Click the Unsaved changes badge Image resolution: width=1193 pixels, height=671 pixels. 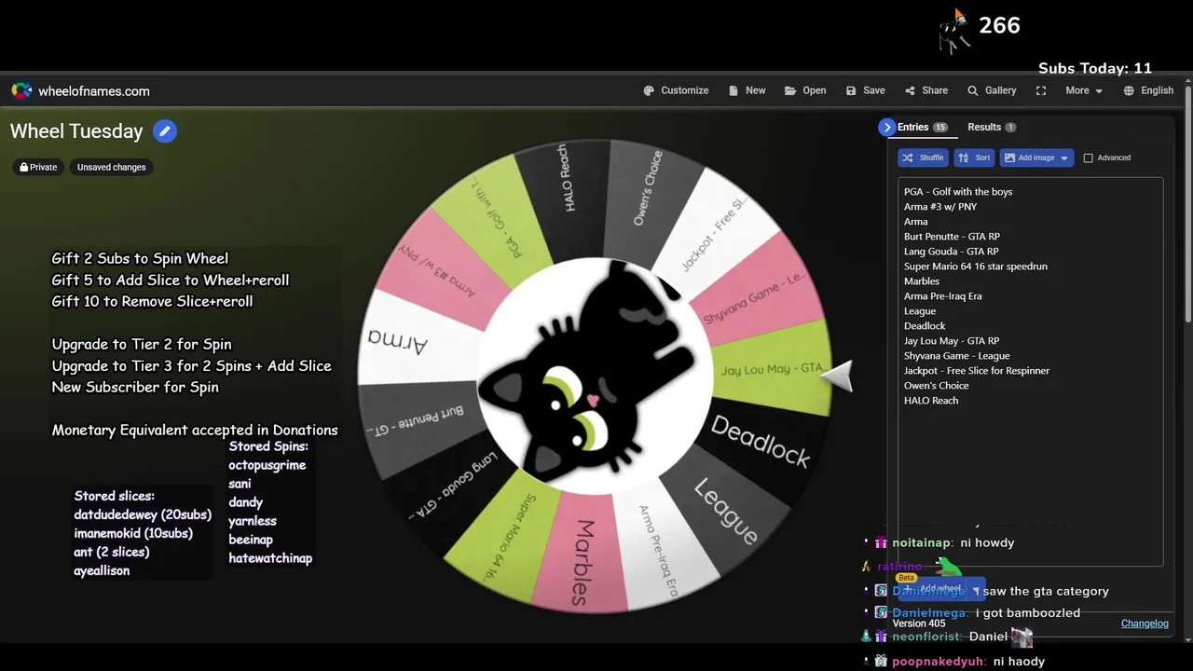(111, 167)
